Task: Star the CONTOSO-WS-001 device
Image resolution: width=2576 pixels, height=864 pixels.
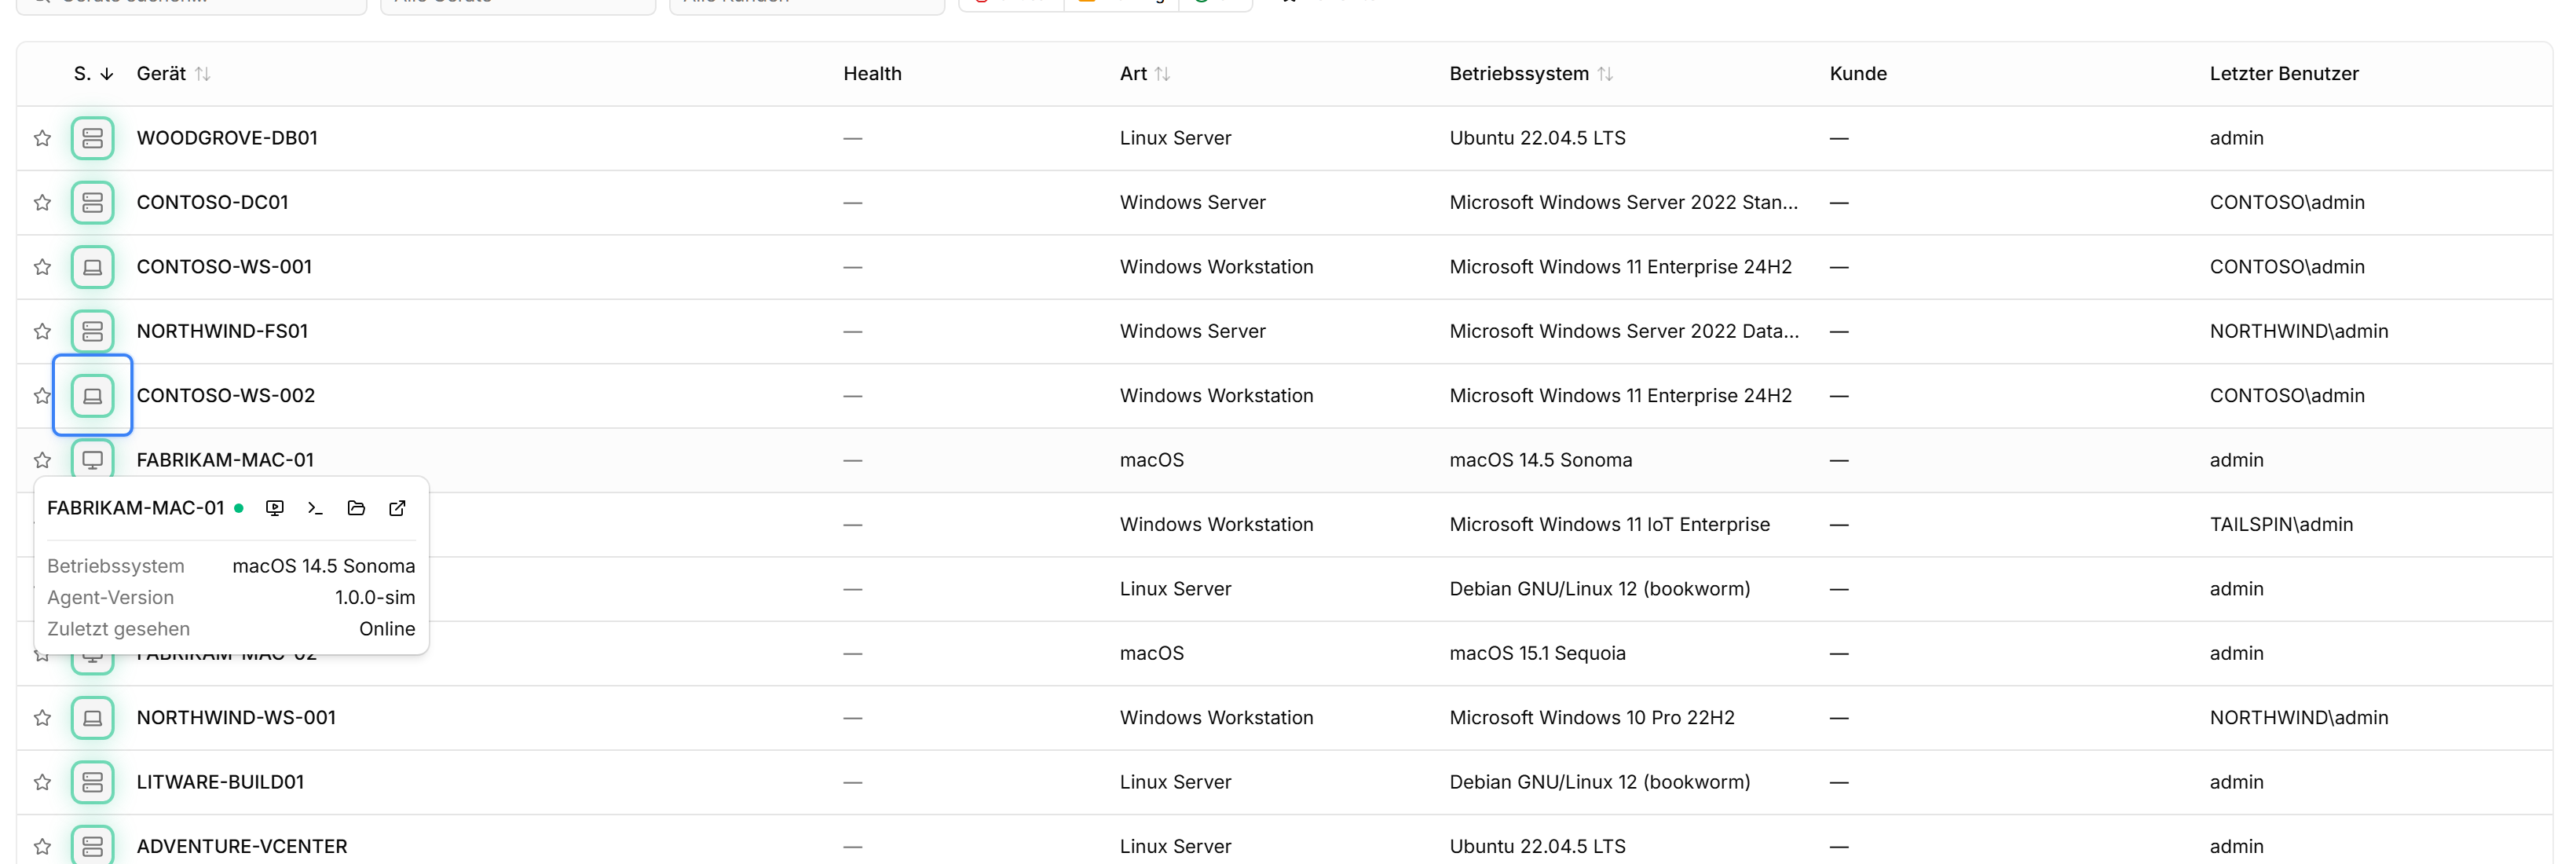Action: 42,267
